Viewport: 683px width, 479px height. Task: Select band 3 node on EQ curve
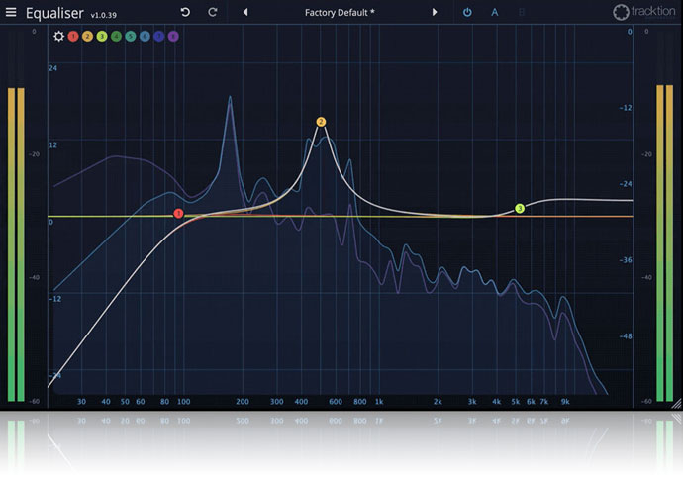coord(520,209)
